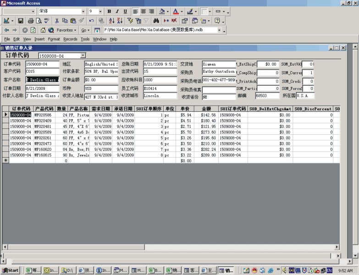Open the Properties icon
Screen dimensions: 359x275
[184, 21]
